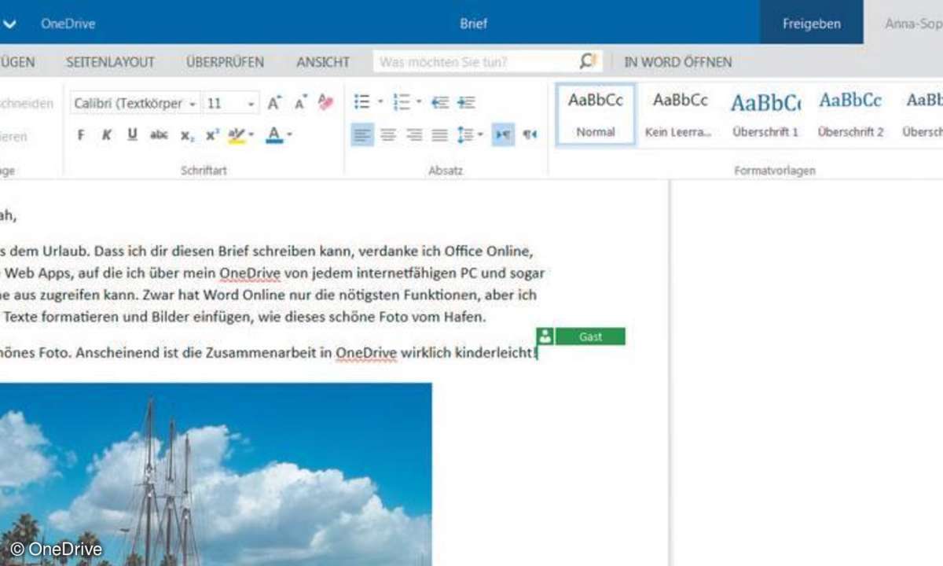Click IN WORD ÖFFNEN

tap(677, 61)
